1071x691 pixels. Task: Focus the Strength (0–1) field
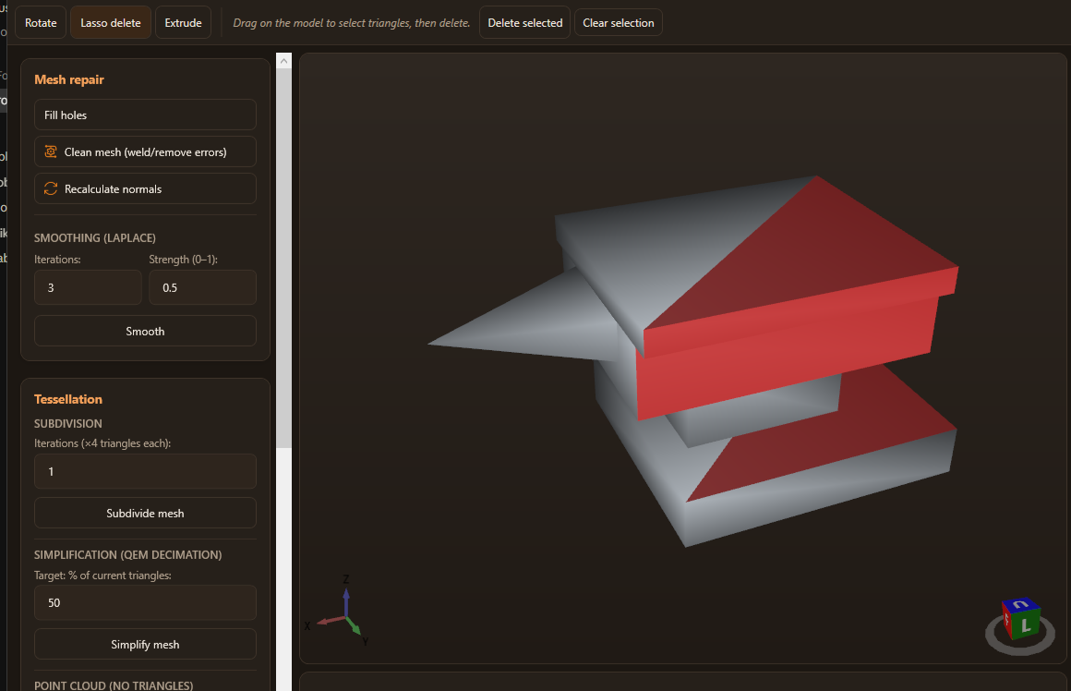(203, 287)
